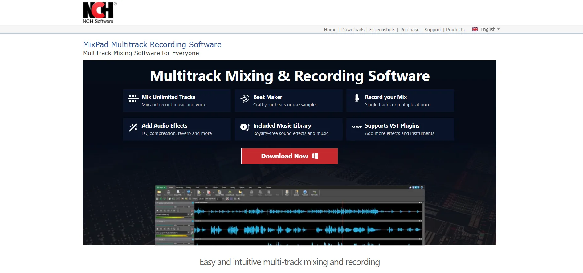Click "Royalty-free sound effects and music" text
Image resolution: width=583 pixels, height=273 pixels.
pos(291,133)
